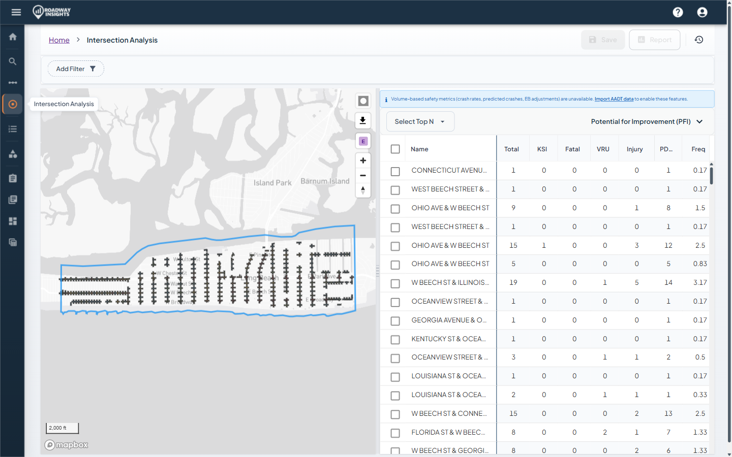Open the Search tool in the sidebar

tap(13, 61)
